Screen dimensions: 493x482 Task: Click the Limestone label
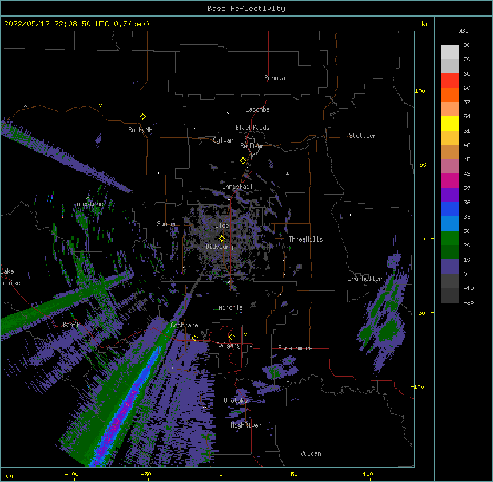click(88, 204)
